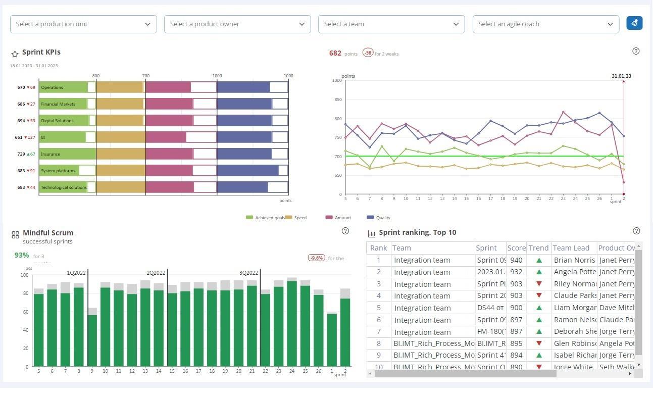Open help icon for Mindful Scrum panel
The width and height of the screenshot is (653, 398).
point(345,231)
